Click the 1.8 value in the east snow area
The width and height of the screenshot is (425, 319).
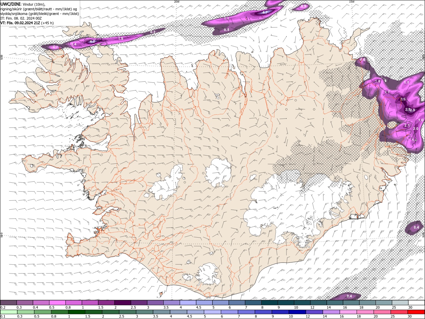[378, 81]
